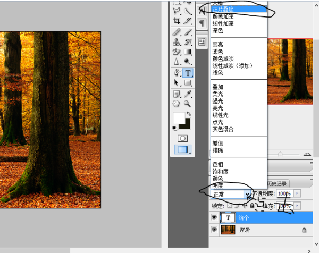Select the Hand tool
The image size is (319, 253).
pos(177,104)
